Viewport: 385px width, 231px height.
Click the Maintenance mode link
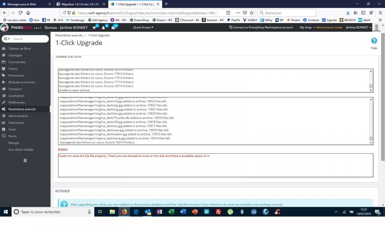(x=329, y=27)
